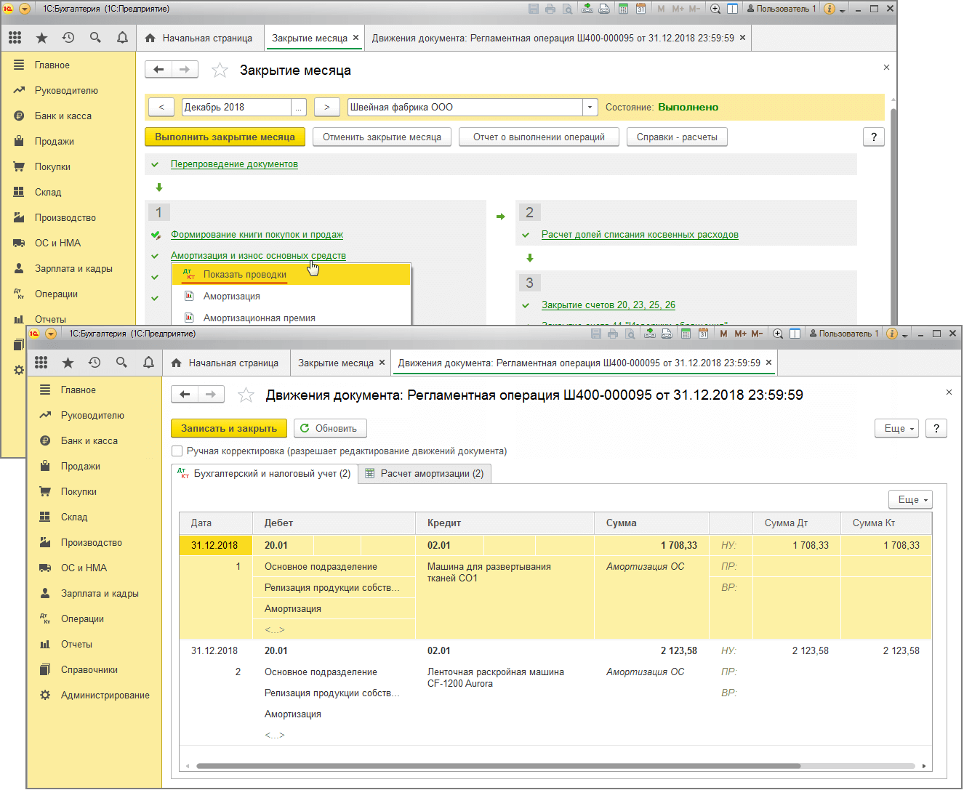Open sections menu grid in back window
Screen dimensions: 964x790
pos(15,38)
